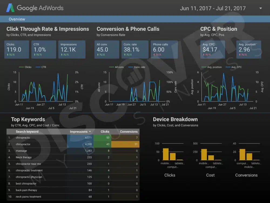The width and height of the screenshot is (270, 203).
Task: Select the All conv. 45.0 scorecard
Action: point(107,50)
